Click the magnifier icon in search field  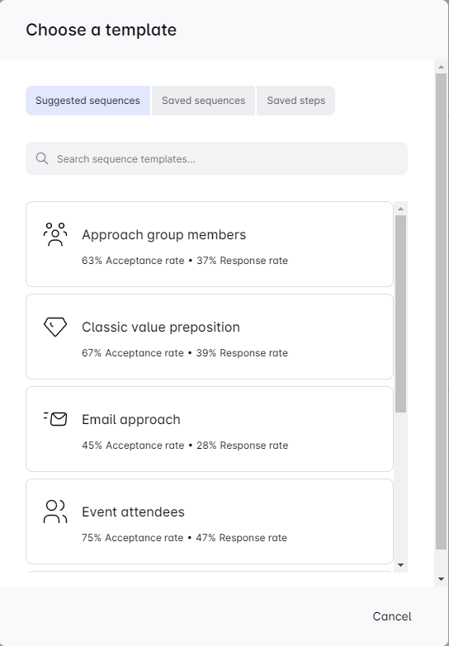point(41,158)
